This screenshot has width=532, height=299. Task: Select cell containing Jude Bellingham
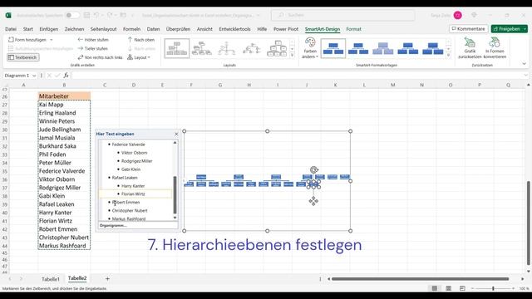[64, 130]
